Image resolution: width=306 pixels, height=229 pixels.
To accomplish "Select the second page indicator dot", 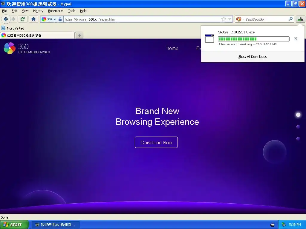I will (x=298, y=127).
